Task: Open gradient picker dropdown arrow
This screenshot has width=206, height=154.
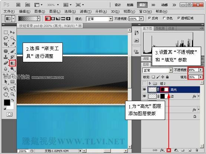Action: [x=39, y=19]
